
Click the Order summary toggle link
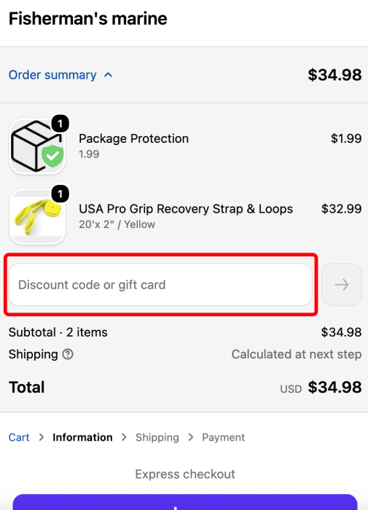click(x=52, y=75)
